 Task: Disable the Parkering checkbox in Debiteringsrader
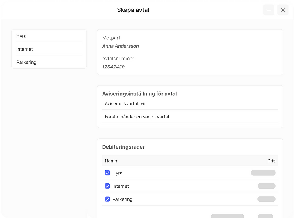[107, 199]
